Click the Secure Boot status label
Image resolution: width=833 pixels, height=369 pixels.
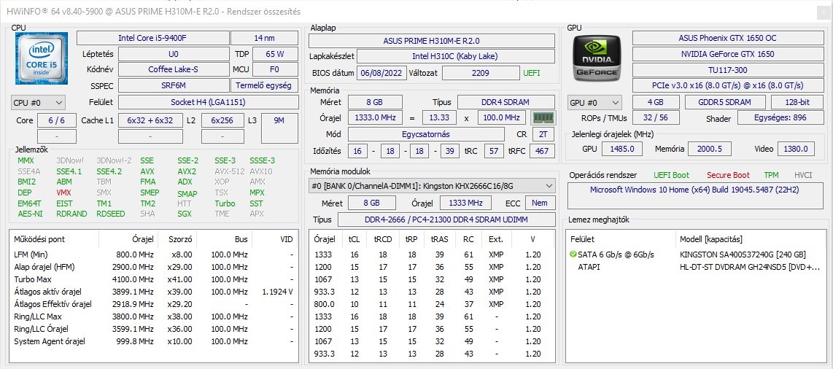pyautogui.click(x=728, y=175)
